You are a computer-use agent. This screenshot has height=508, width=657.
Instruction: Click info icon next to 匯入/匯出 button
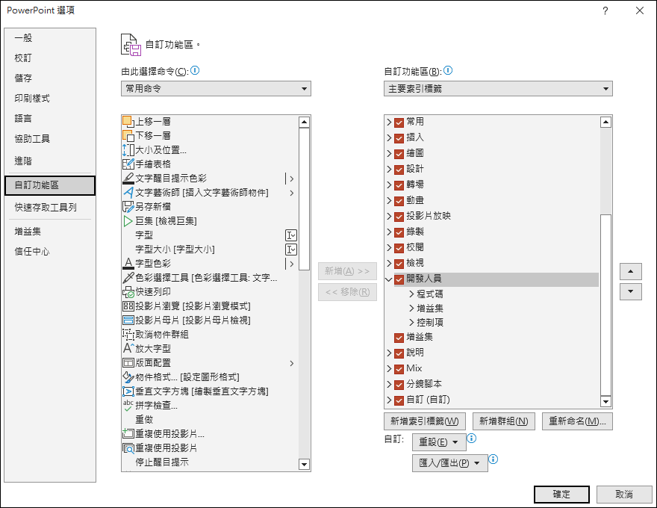point(493,459)
